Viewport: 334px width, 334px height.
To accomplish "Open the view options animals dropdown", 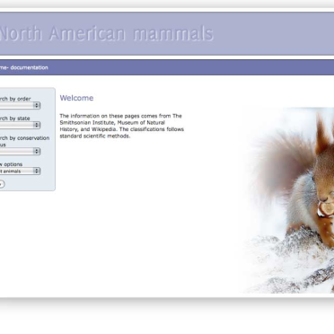I will pos(20,171).
